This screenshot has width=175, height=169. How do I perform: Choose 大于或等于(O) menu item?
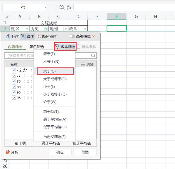pyautogui.click(x=55, y=79)
